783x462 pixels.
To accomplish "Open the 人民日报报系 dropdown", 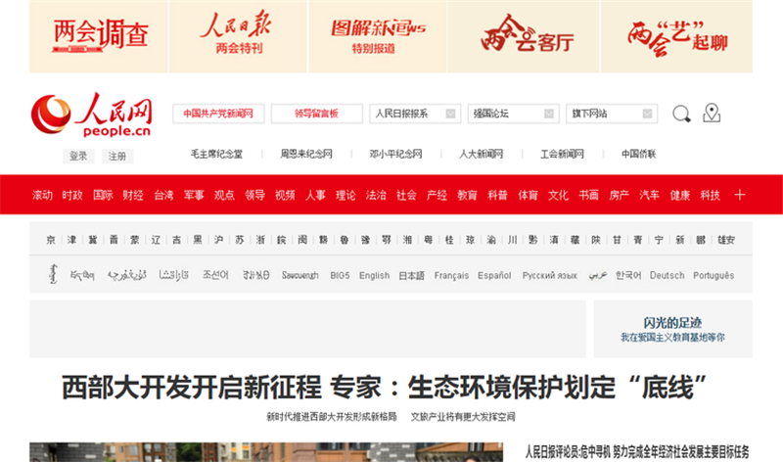I will (414, 114).
